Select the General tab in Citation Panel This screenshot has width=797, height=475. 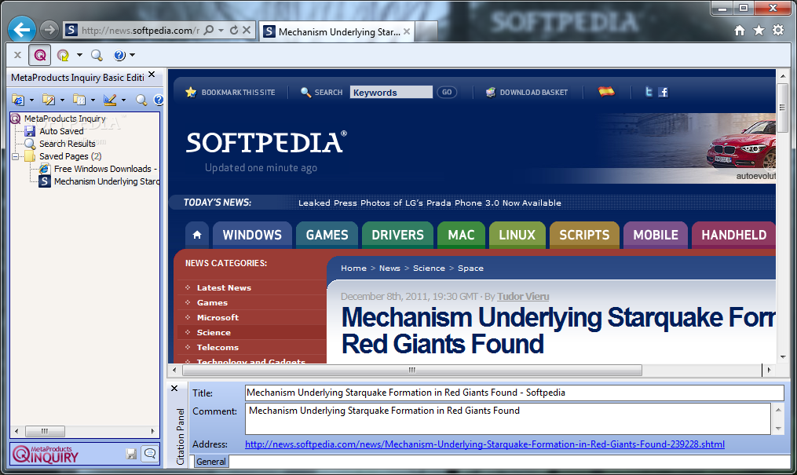point(211,462)
